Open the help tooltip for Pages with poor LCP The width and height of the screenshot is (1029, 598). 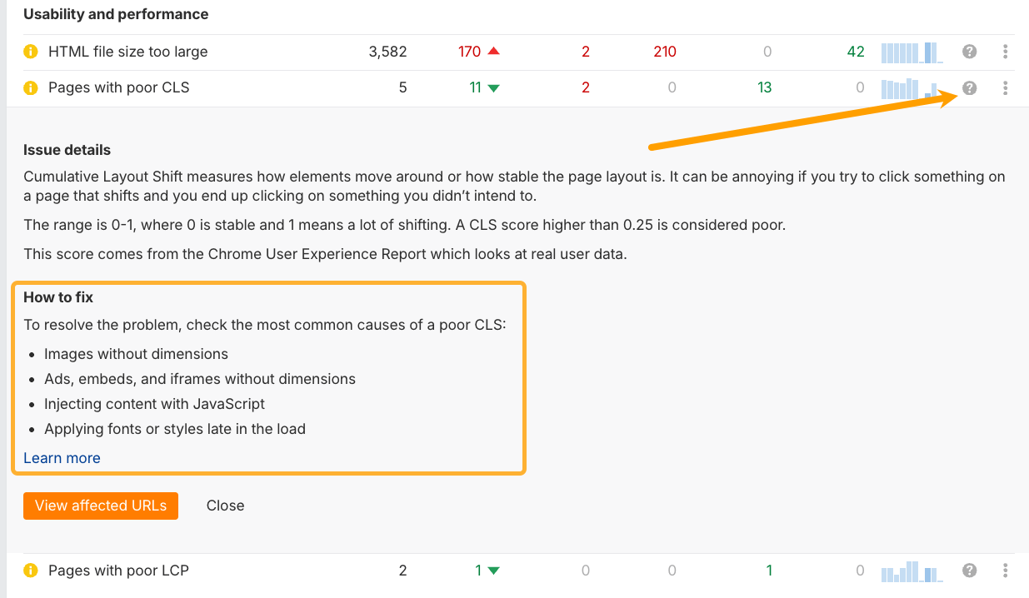tap(969, 571)
